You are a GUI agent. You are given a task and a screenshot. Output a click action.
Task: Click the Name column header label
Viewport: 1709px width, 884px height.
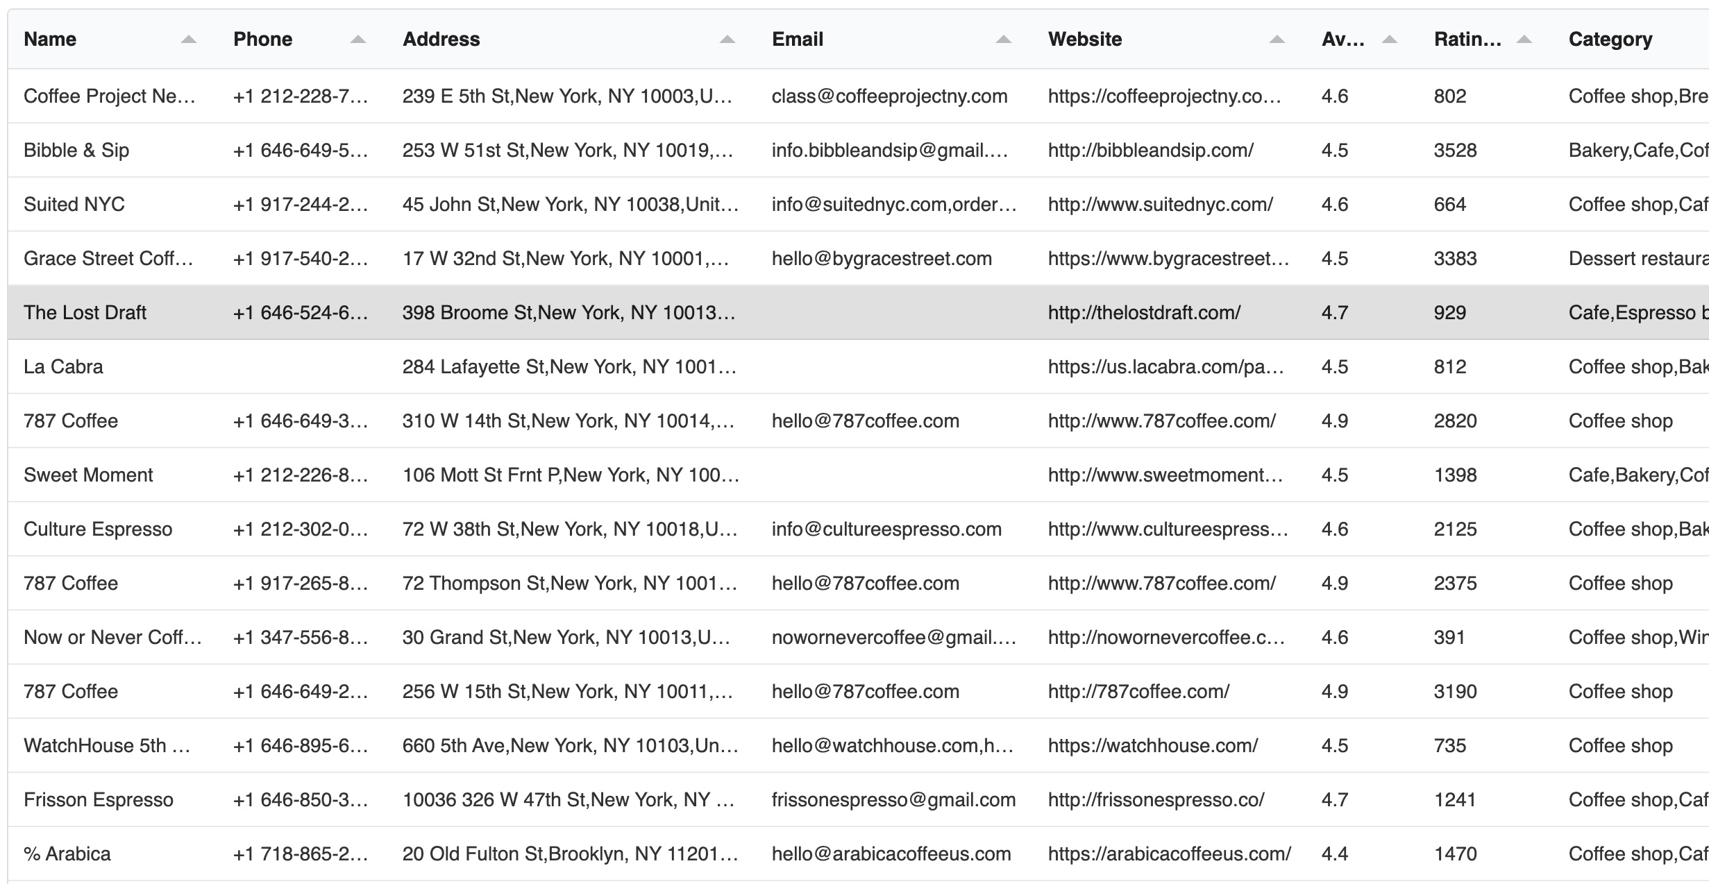click(x=50, y=40)
